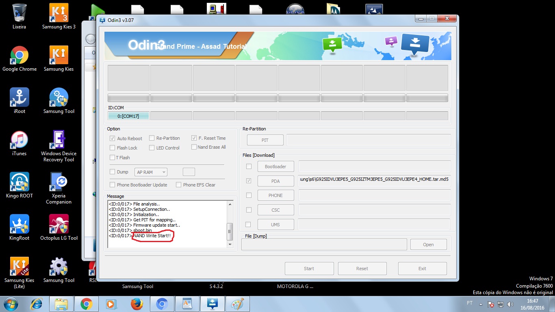The height and width of the screenshot is (312, 555).
Task: Select the 0:[COM17] port box
Action: pyautogui.click(x=128, y=116)
